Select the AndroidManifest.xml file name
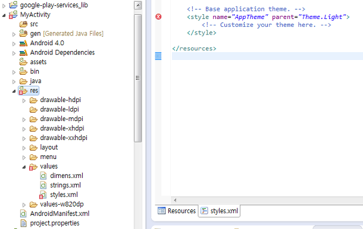The height and width of the screenshot is (229, 363). [x=60, y=214]
